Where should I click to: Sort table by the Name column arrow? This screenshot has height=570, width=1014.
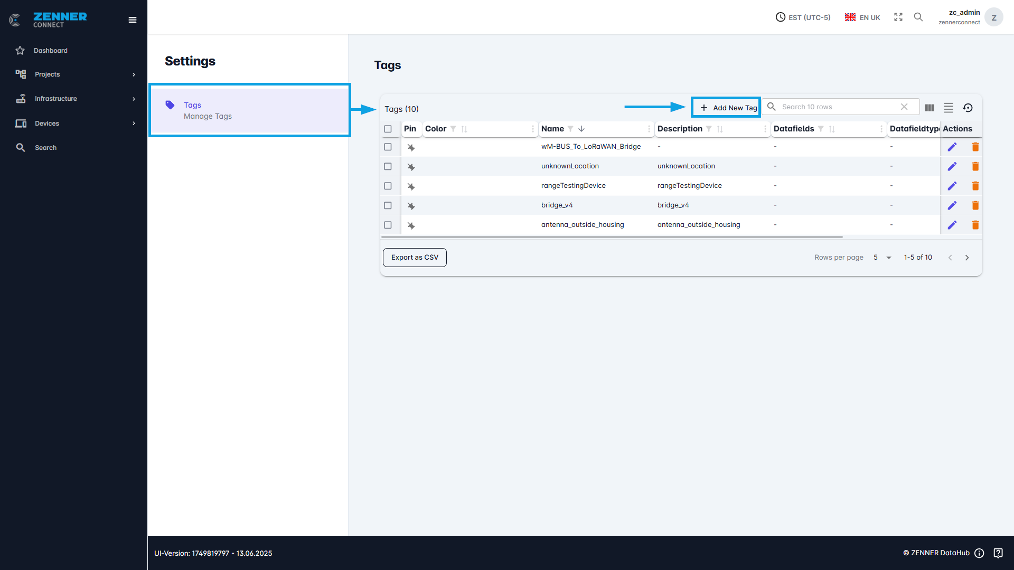tap(581, 129)
